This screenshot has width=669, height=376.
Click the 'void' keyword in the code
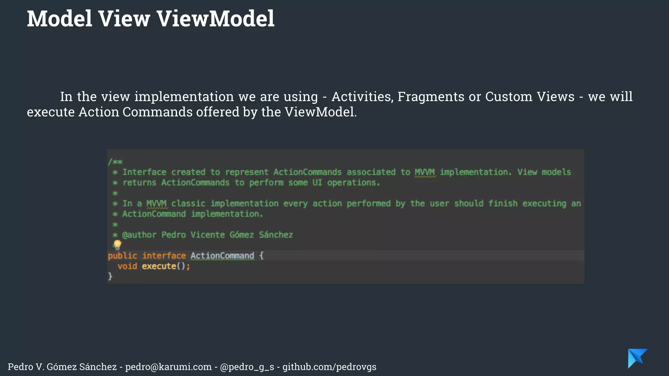click(x=127, y=266)
